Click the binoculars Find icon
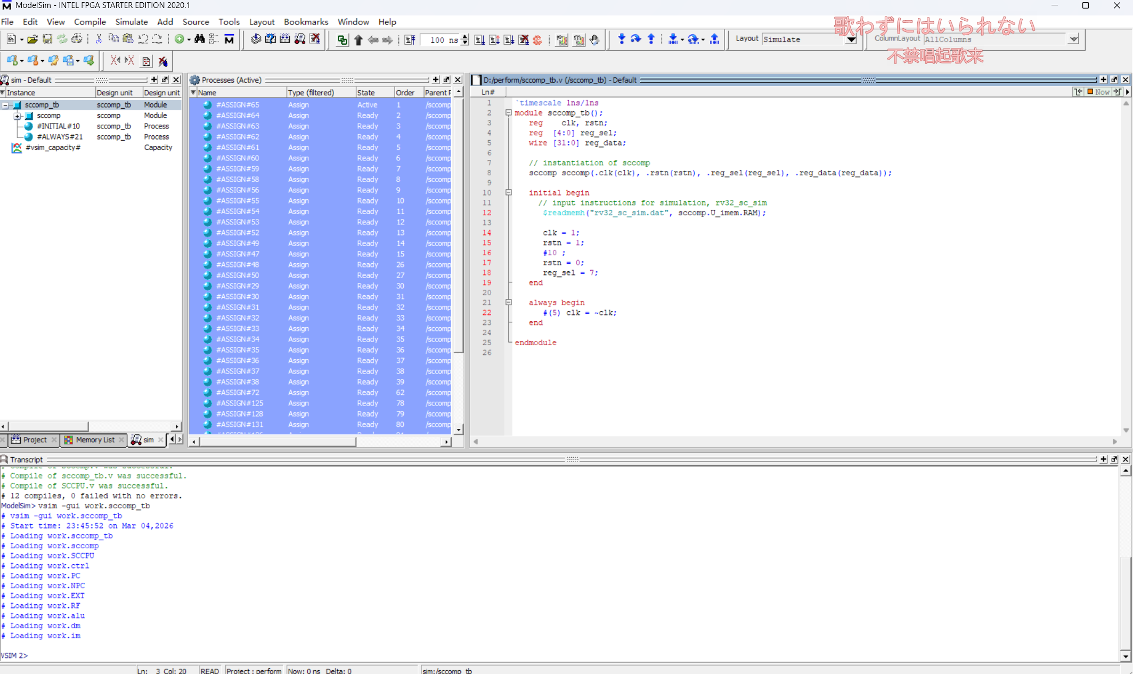The height and width of the screenshot is (674, 1133). [x=199, y=39]
